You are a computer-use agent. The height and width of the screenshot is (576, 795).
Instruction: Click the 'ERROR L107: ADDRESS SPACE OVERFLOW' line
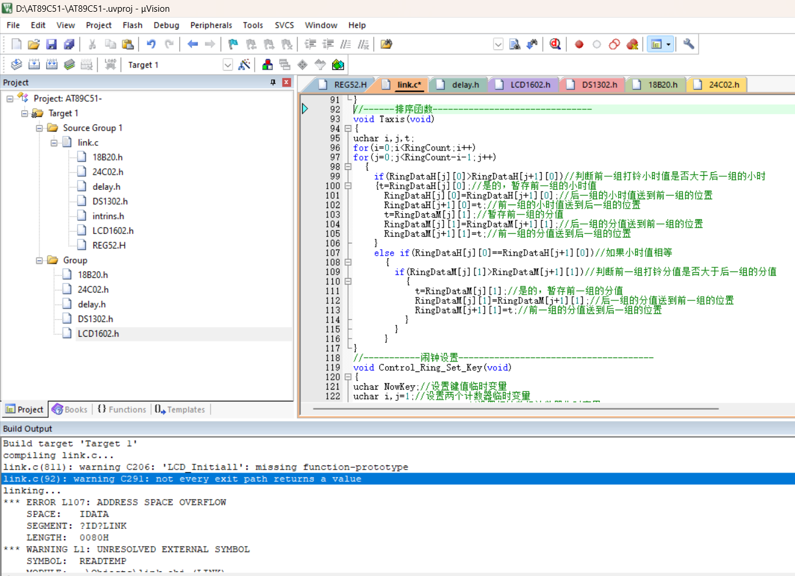coord(115,503)
